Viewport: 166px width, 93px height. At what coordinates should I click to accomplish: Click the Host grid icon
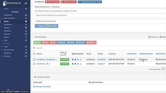[x=26, y=40]
